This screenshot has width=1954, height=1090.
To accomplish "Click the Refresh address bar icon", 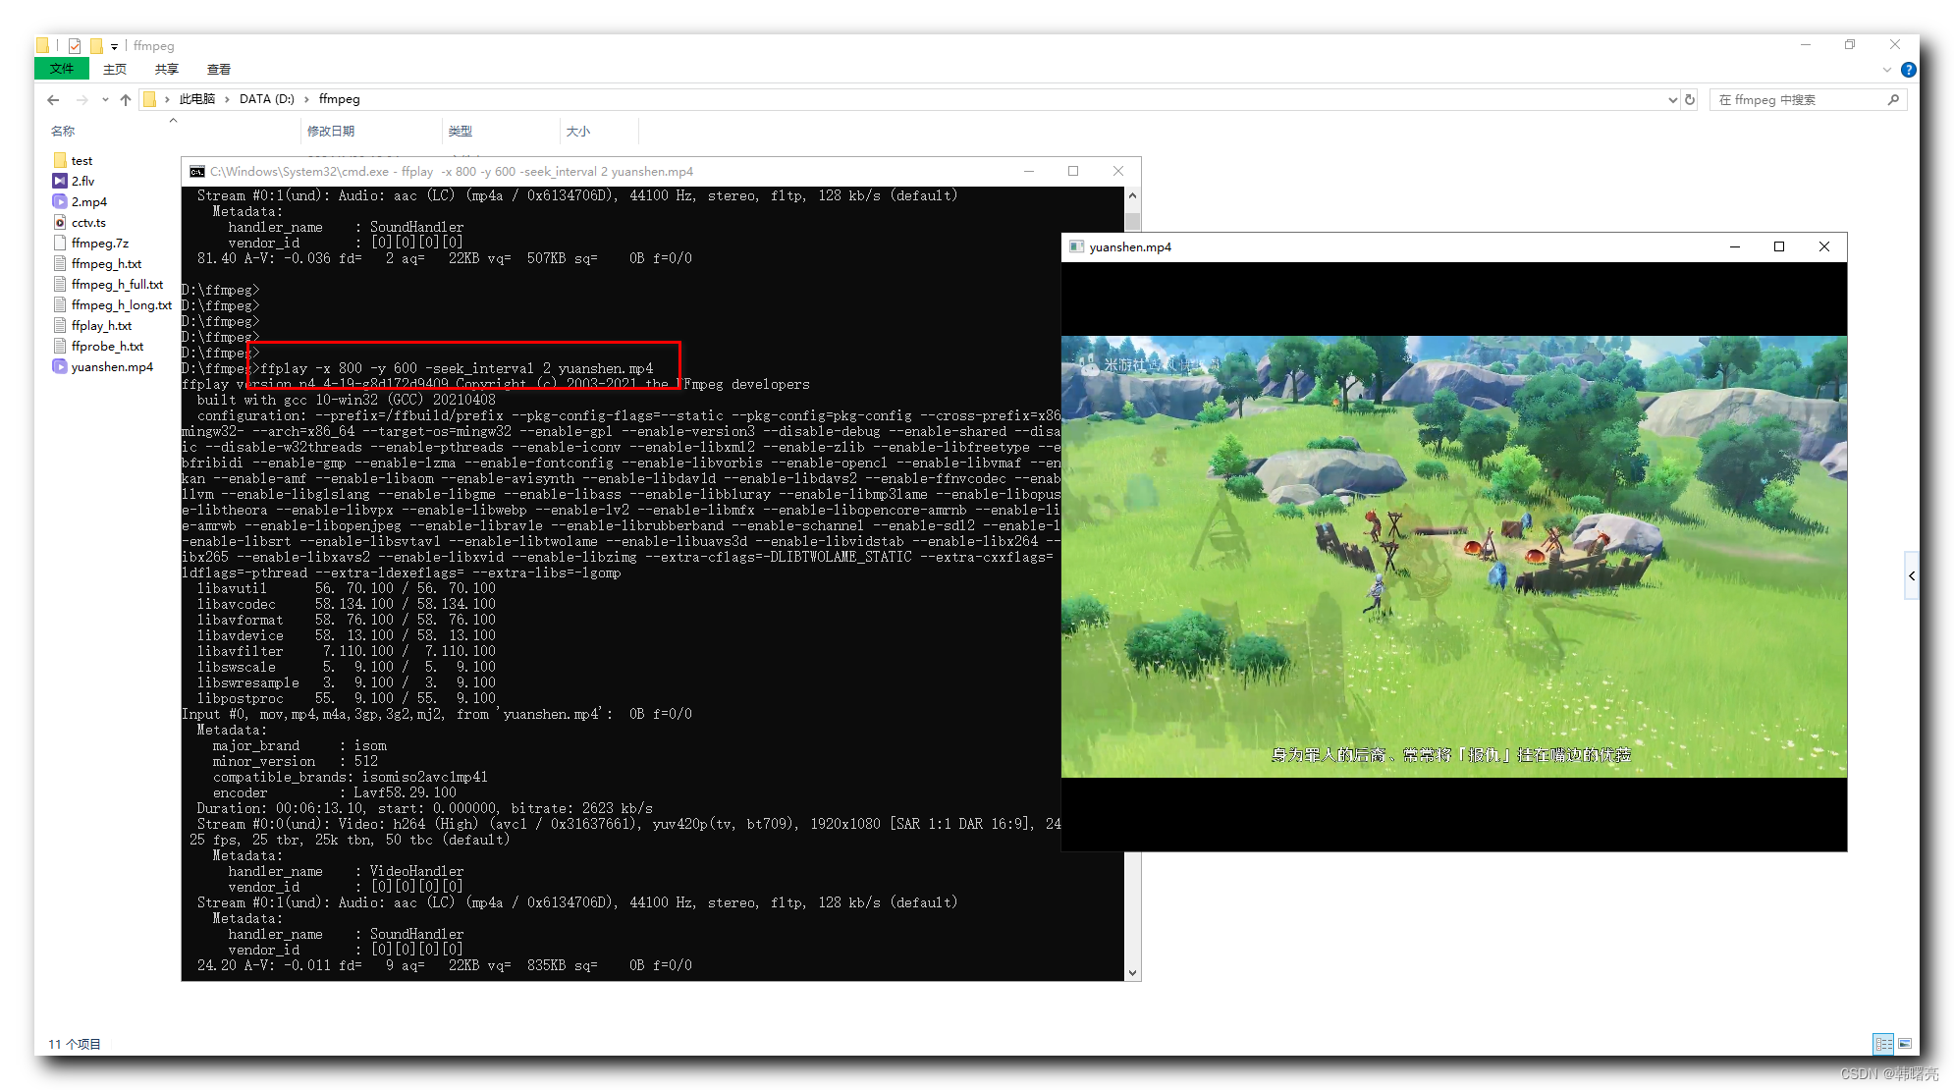I will [1690, 100].
